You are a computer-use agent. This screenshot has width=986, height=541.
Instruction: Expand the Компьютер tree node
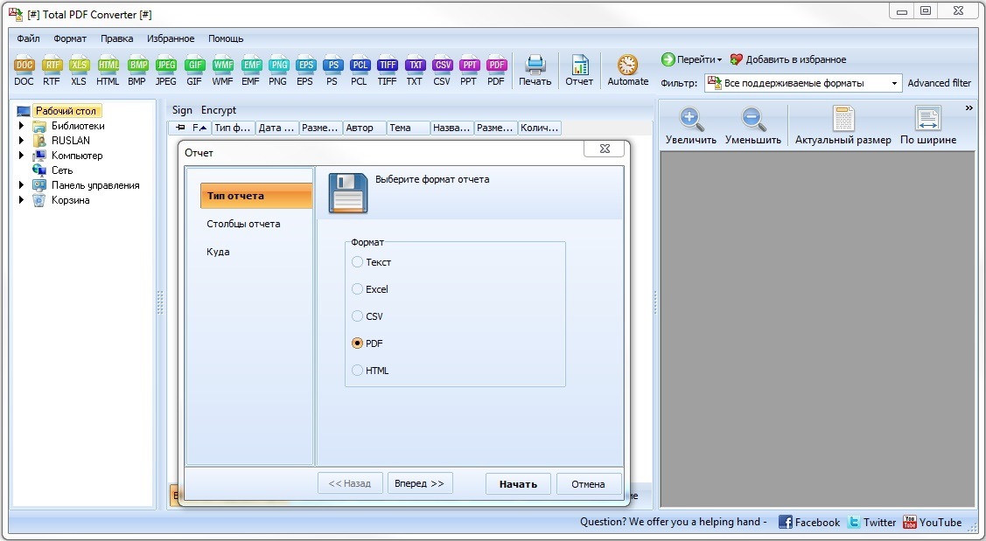pos(21,156)
